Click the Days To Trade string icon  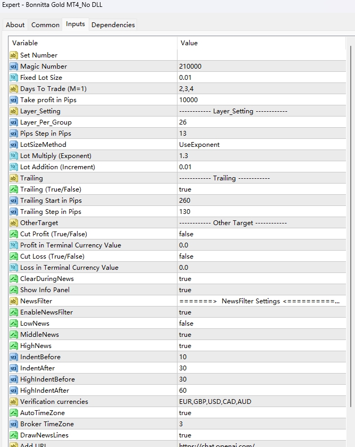coord(14,89)
